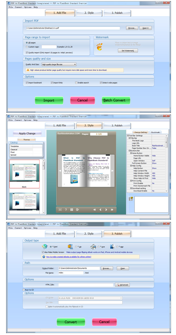Click the globe icon for html output
176x335 pixels.
click(45, 247)
